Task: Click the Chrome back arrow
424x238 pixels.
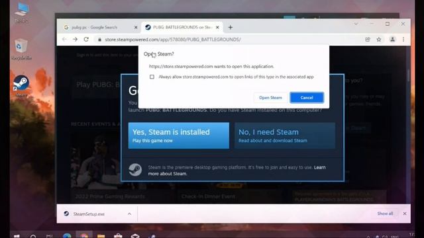Action: [x=64, y=40]
